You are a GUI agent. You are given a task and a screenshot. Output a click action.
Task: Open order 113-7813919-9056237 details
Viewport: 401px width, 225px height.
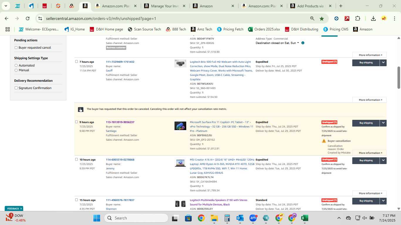[x=120, y=122]
